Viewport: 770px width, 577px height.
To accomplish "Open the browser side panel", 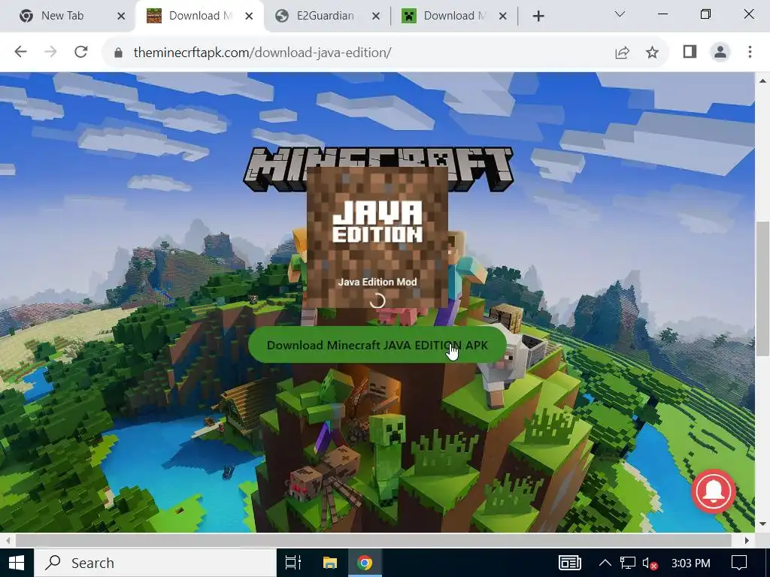I will (690, 52).
